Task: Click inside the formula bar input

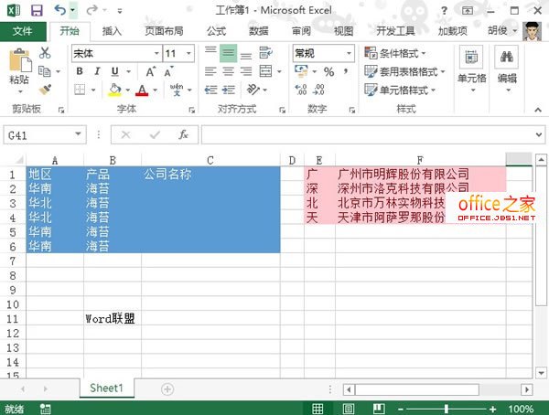Action: point(368,134)
